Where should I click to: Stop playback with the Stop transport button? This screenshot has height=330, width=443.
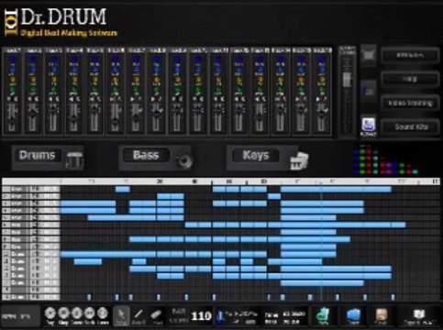pyautogui.click(x=63, y=313)
